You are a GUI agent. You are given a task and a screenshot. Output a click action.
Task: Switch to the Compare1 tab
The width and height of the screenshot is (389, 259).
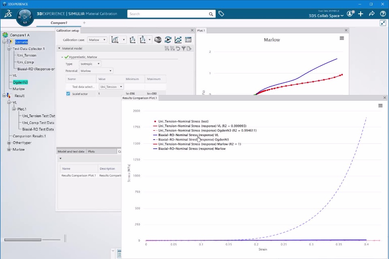(59, 23)
